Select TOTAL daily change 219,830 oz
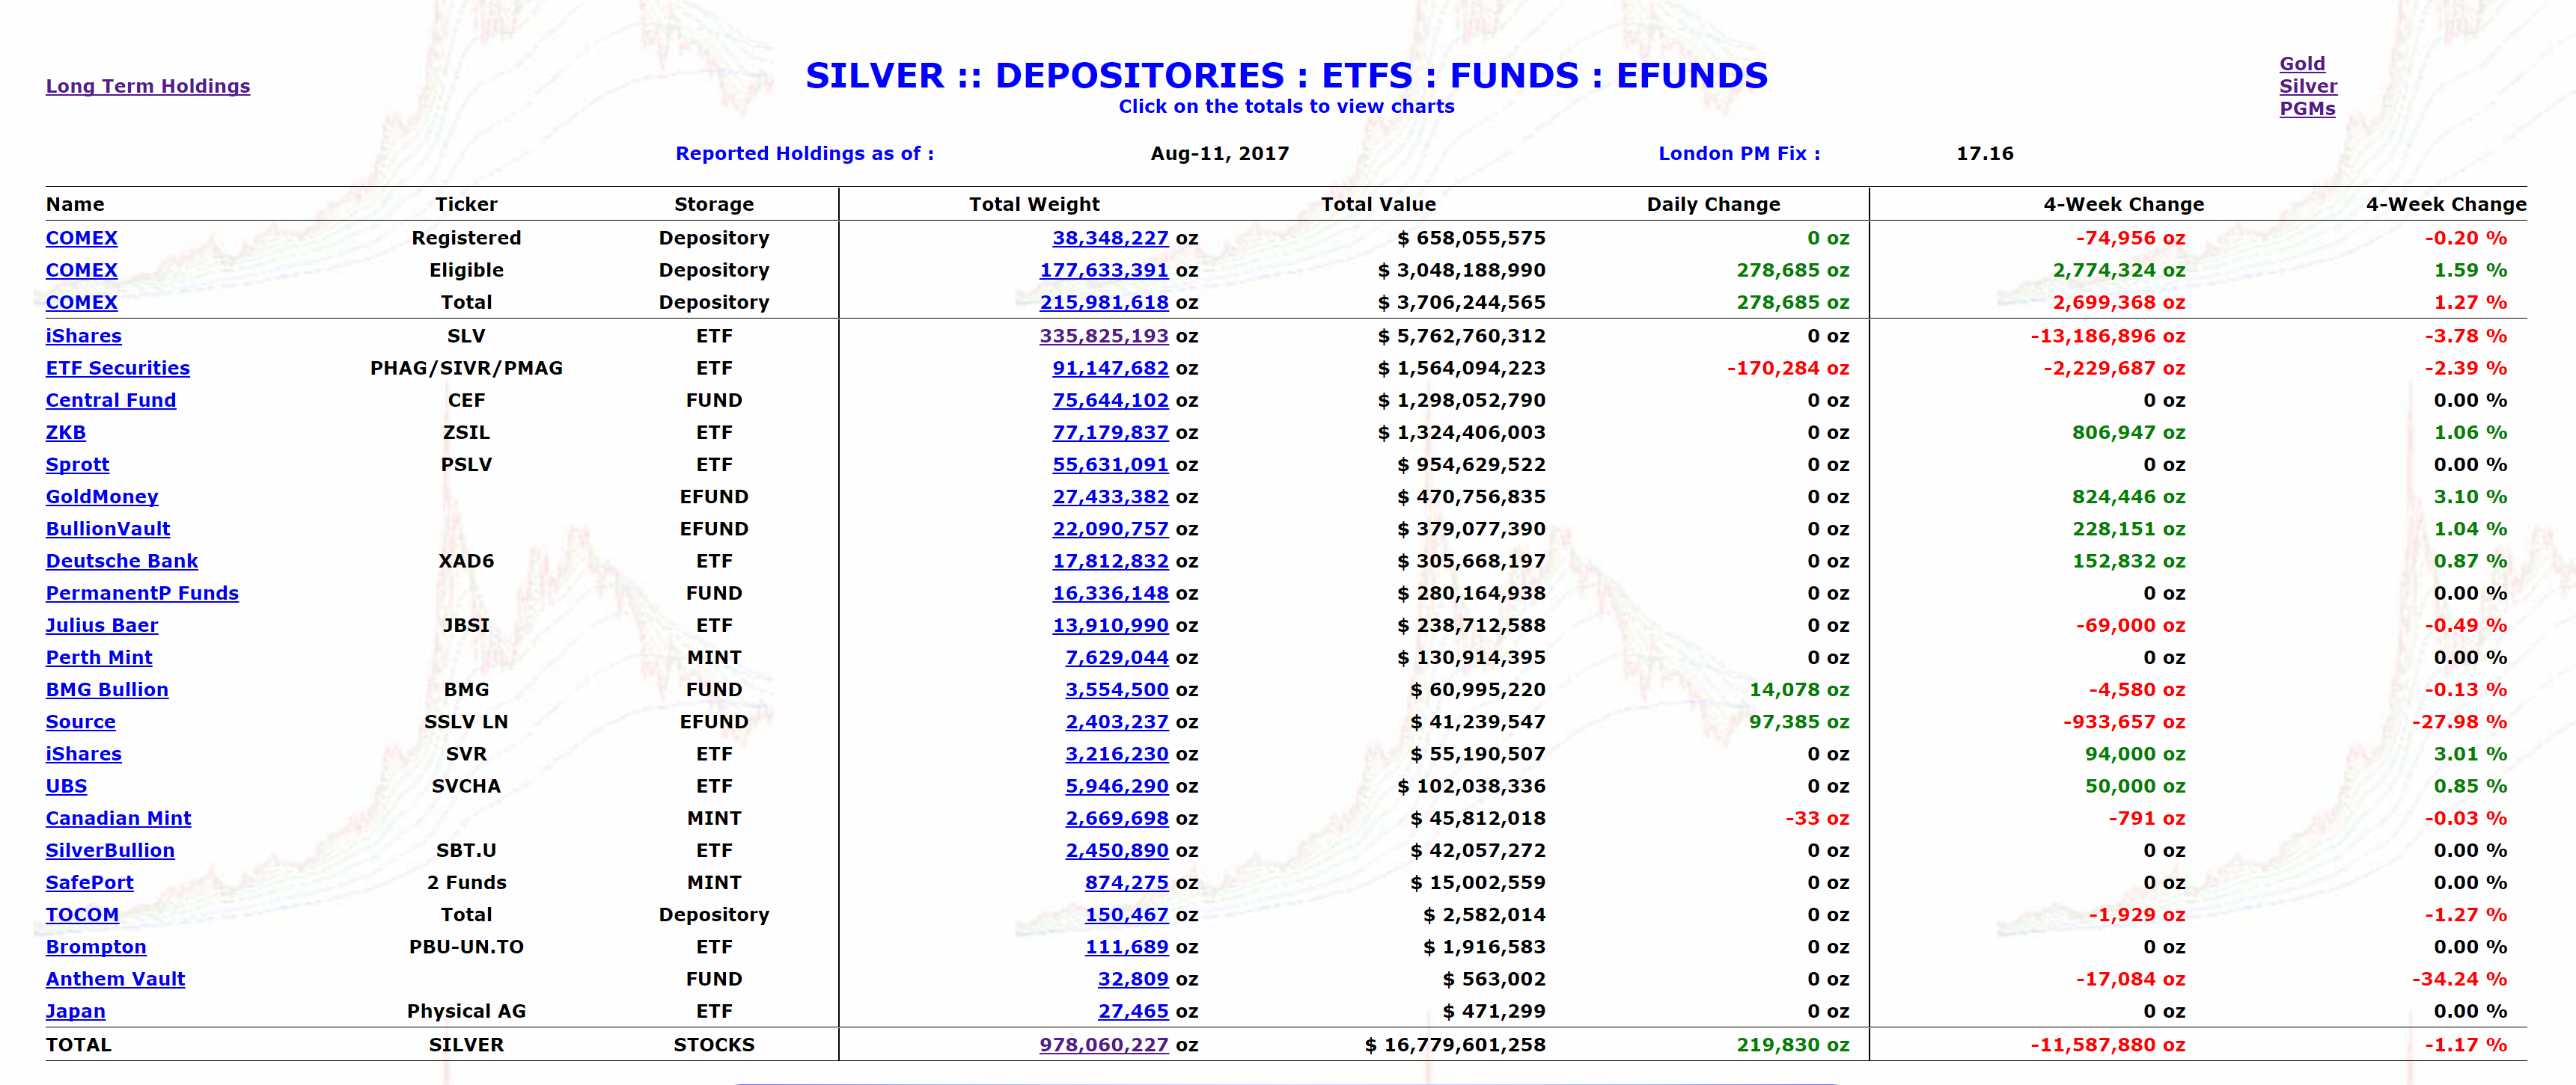The image size is (2576, 1085). click(x=1793, y=1044)
